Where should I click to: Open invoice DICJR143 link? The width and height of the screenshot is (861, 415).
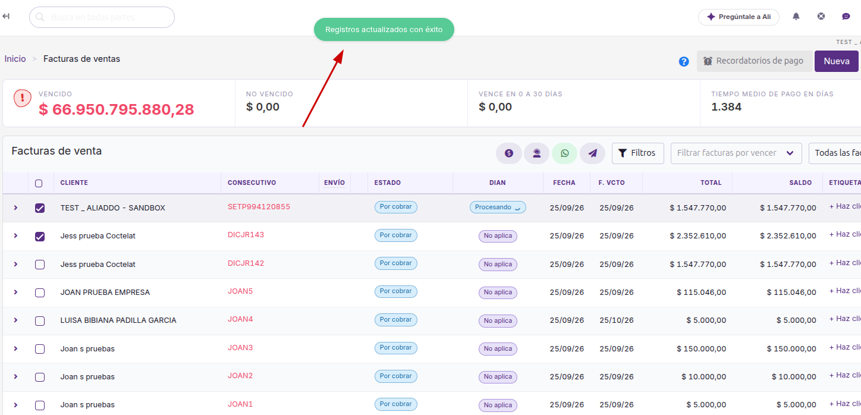pyautogui.click(x=246, y=235)
